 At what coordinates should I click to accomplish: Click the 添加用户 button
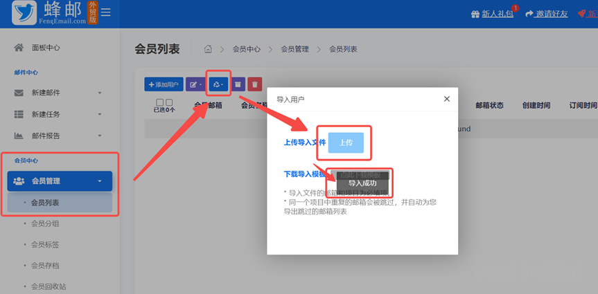[x=164, y=84]
